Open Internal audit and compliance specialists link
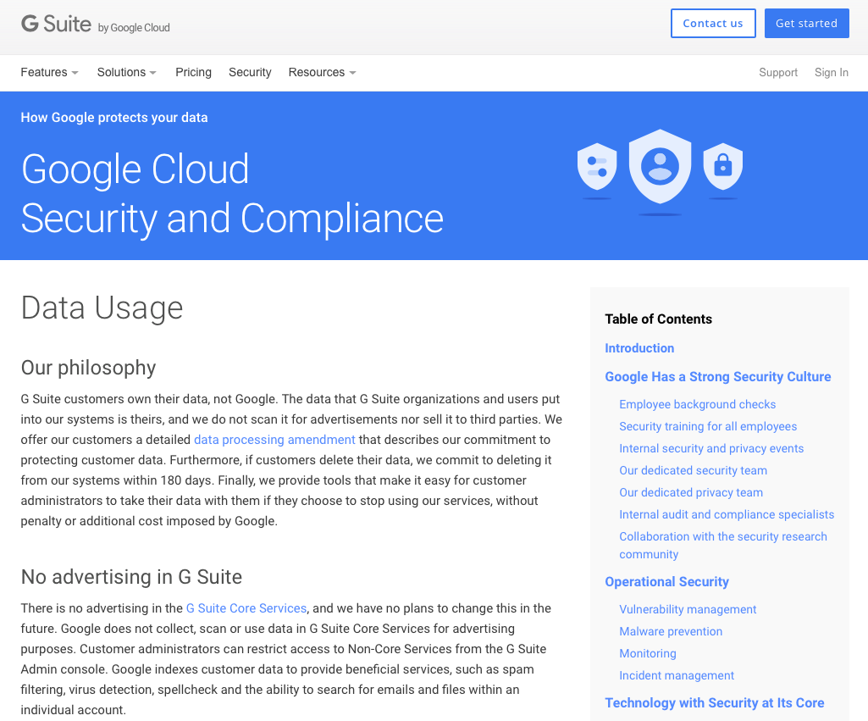The height and width of the screenshot is (721, 868). coord(727,514)
